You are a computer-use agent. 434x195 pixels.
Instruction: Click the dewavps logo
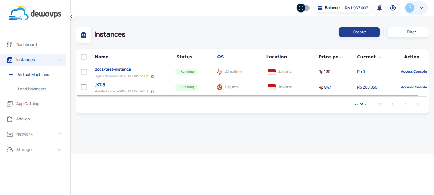point(36,14)
